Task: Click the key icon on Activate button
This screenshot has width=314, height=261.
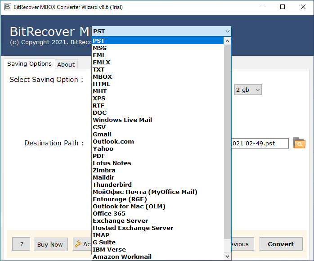Action: pos(78,244)
